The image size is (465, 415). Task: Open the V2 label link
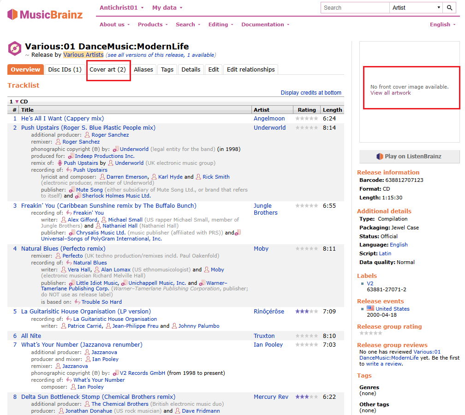coord(370,283)
